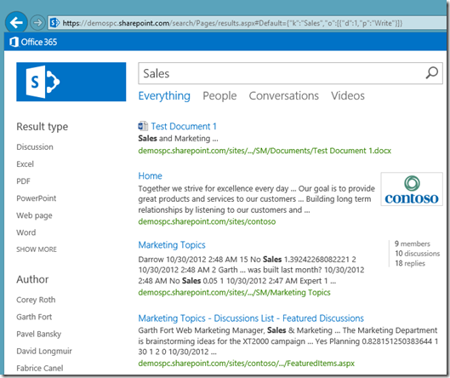The image size is (450, 378).
Task: Click the Marketing Topics summary text
Action: point(252,270)
